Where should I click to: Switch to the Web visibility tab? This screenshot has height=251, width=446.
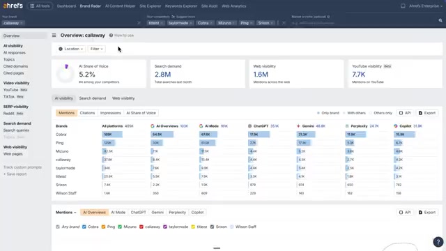(123, 98)
